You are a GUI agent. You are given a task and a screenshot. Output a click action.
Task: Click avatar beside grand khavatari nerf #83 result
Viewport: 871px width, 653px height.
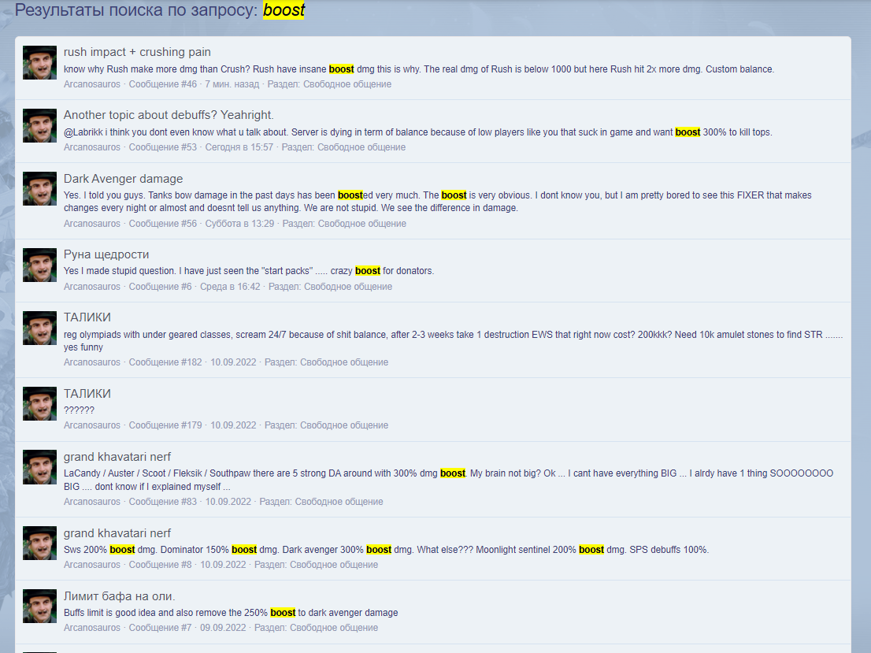point(39,467)
